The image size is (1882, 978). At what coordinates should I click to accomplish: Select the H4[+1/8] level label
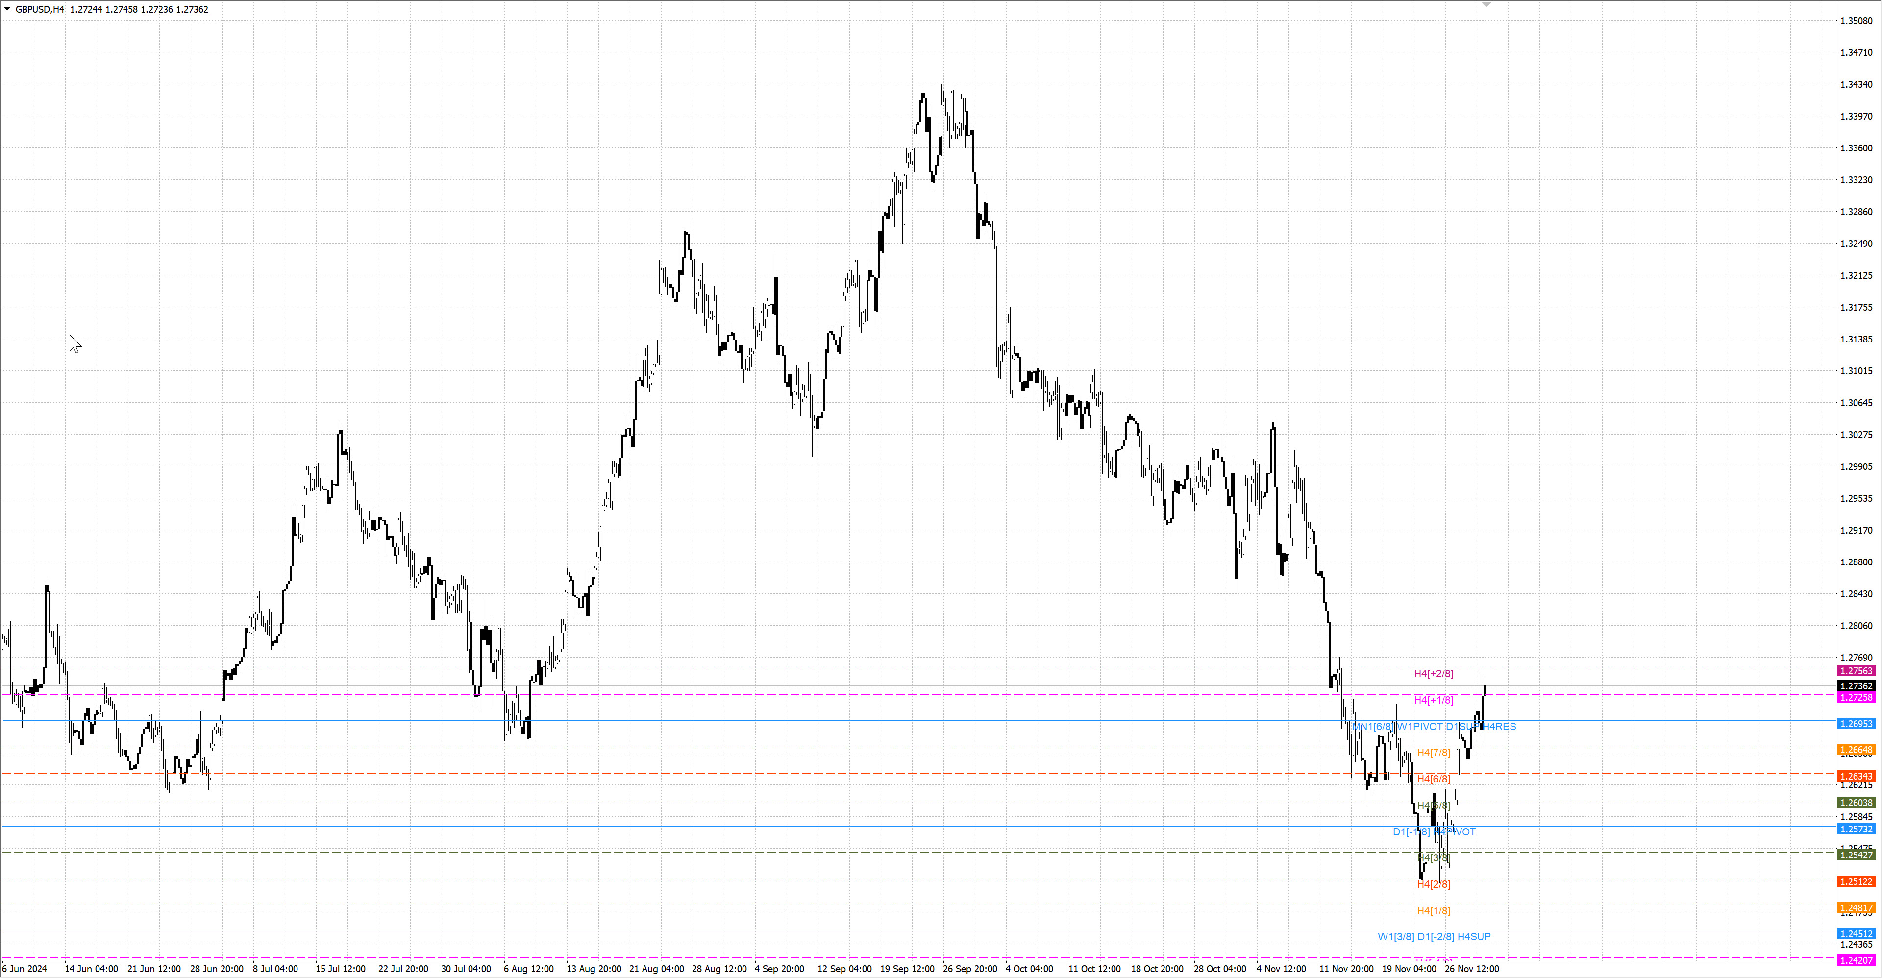(x=1434, y=700)
